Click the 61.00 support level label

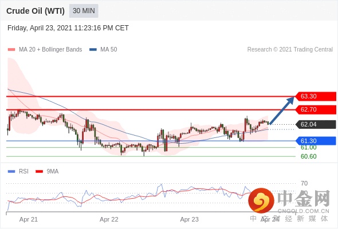(308, 148)
